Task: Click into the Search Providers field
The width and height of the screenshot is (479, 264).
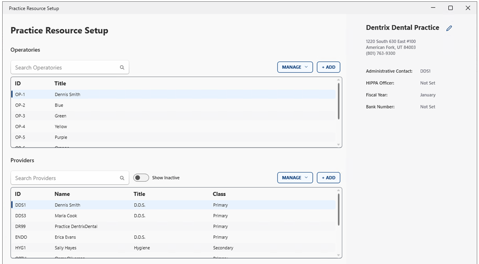Action: pos(64,178)
